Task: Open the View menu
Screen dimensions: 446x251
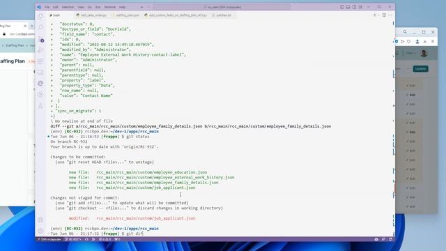Action: (81, 7)
